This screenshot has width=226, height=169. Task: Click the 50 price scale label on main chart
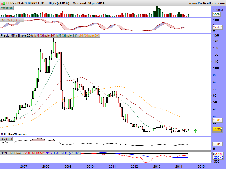pos(215,102)
